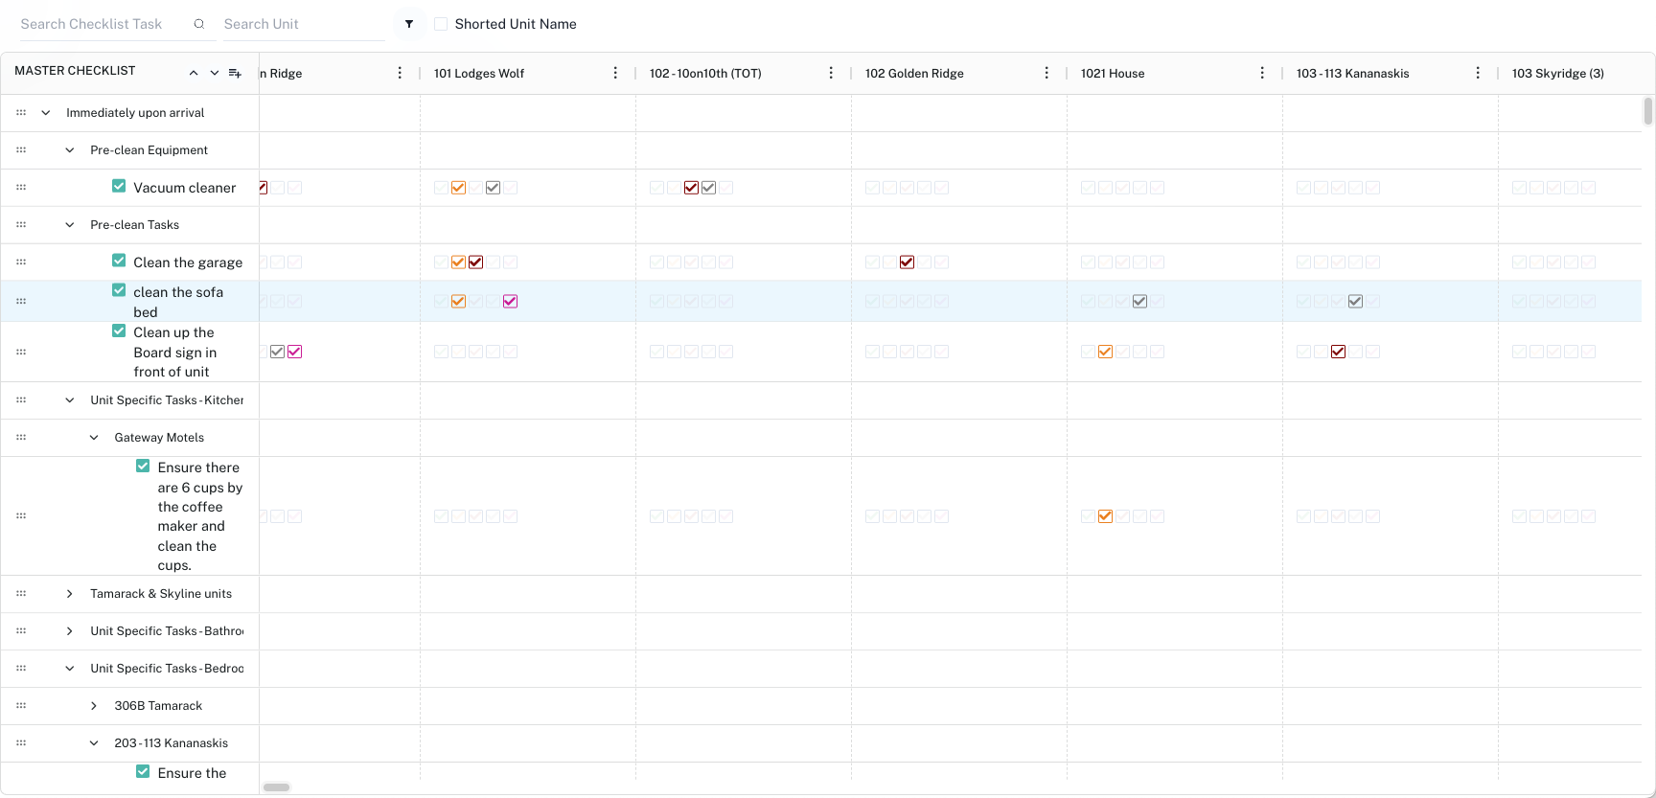Click the Master Checklist up arrow icon
The height and width of the screenshot is (798, 1656).
[194, 73]
